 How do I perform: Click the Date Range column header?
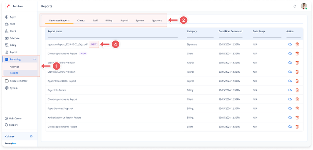click(x=259, y=31)
